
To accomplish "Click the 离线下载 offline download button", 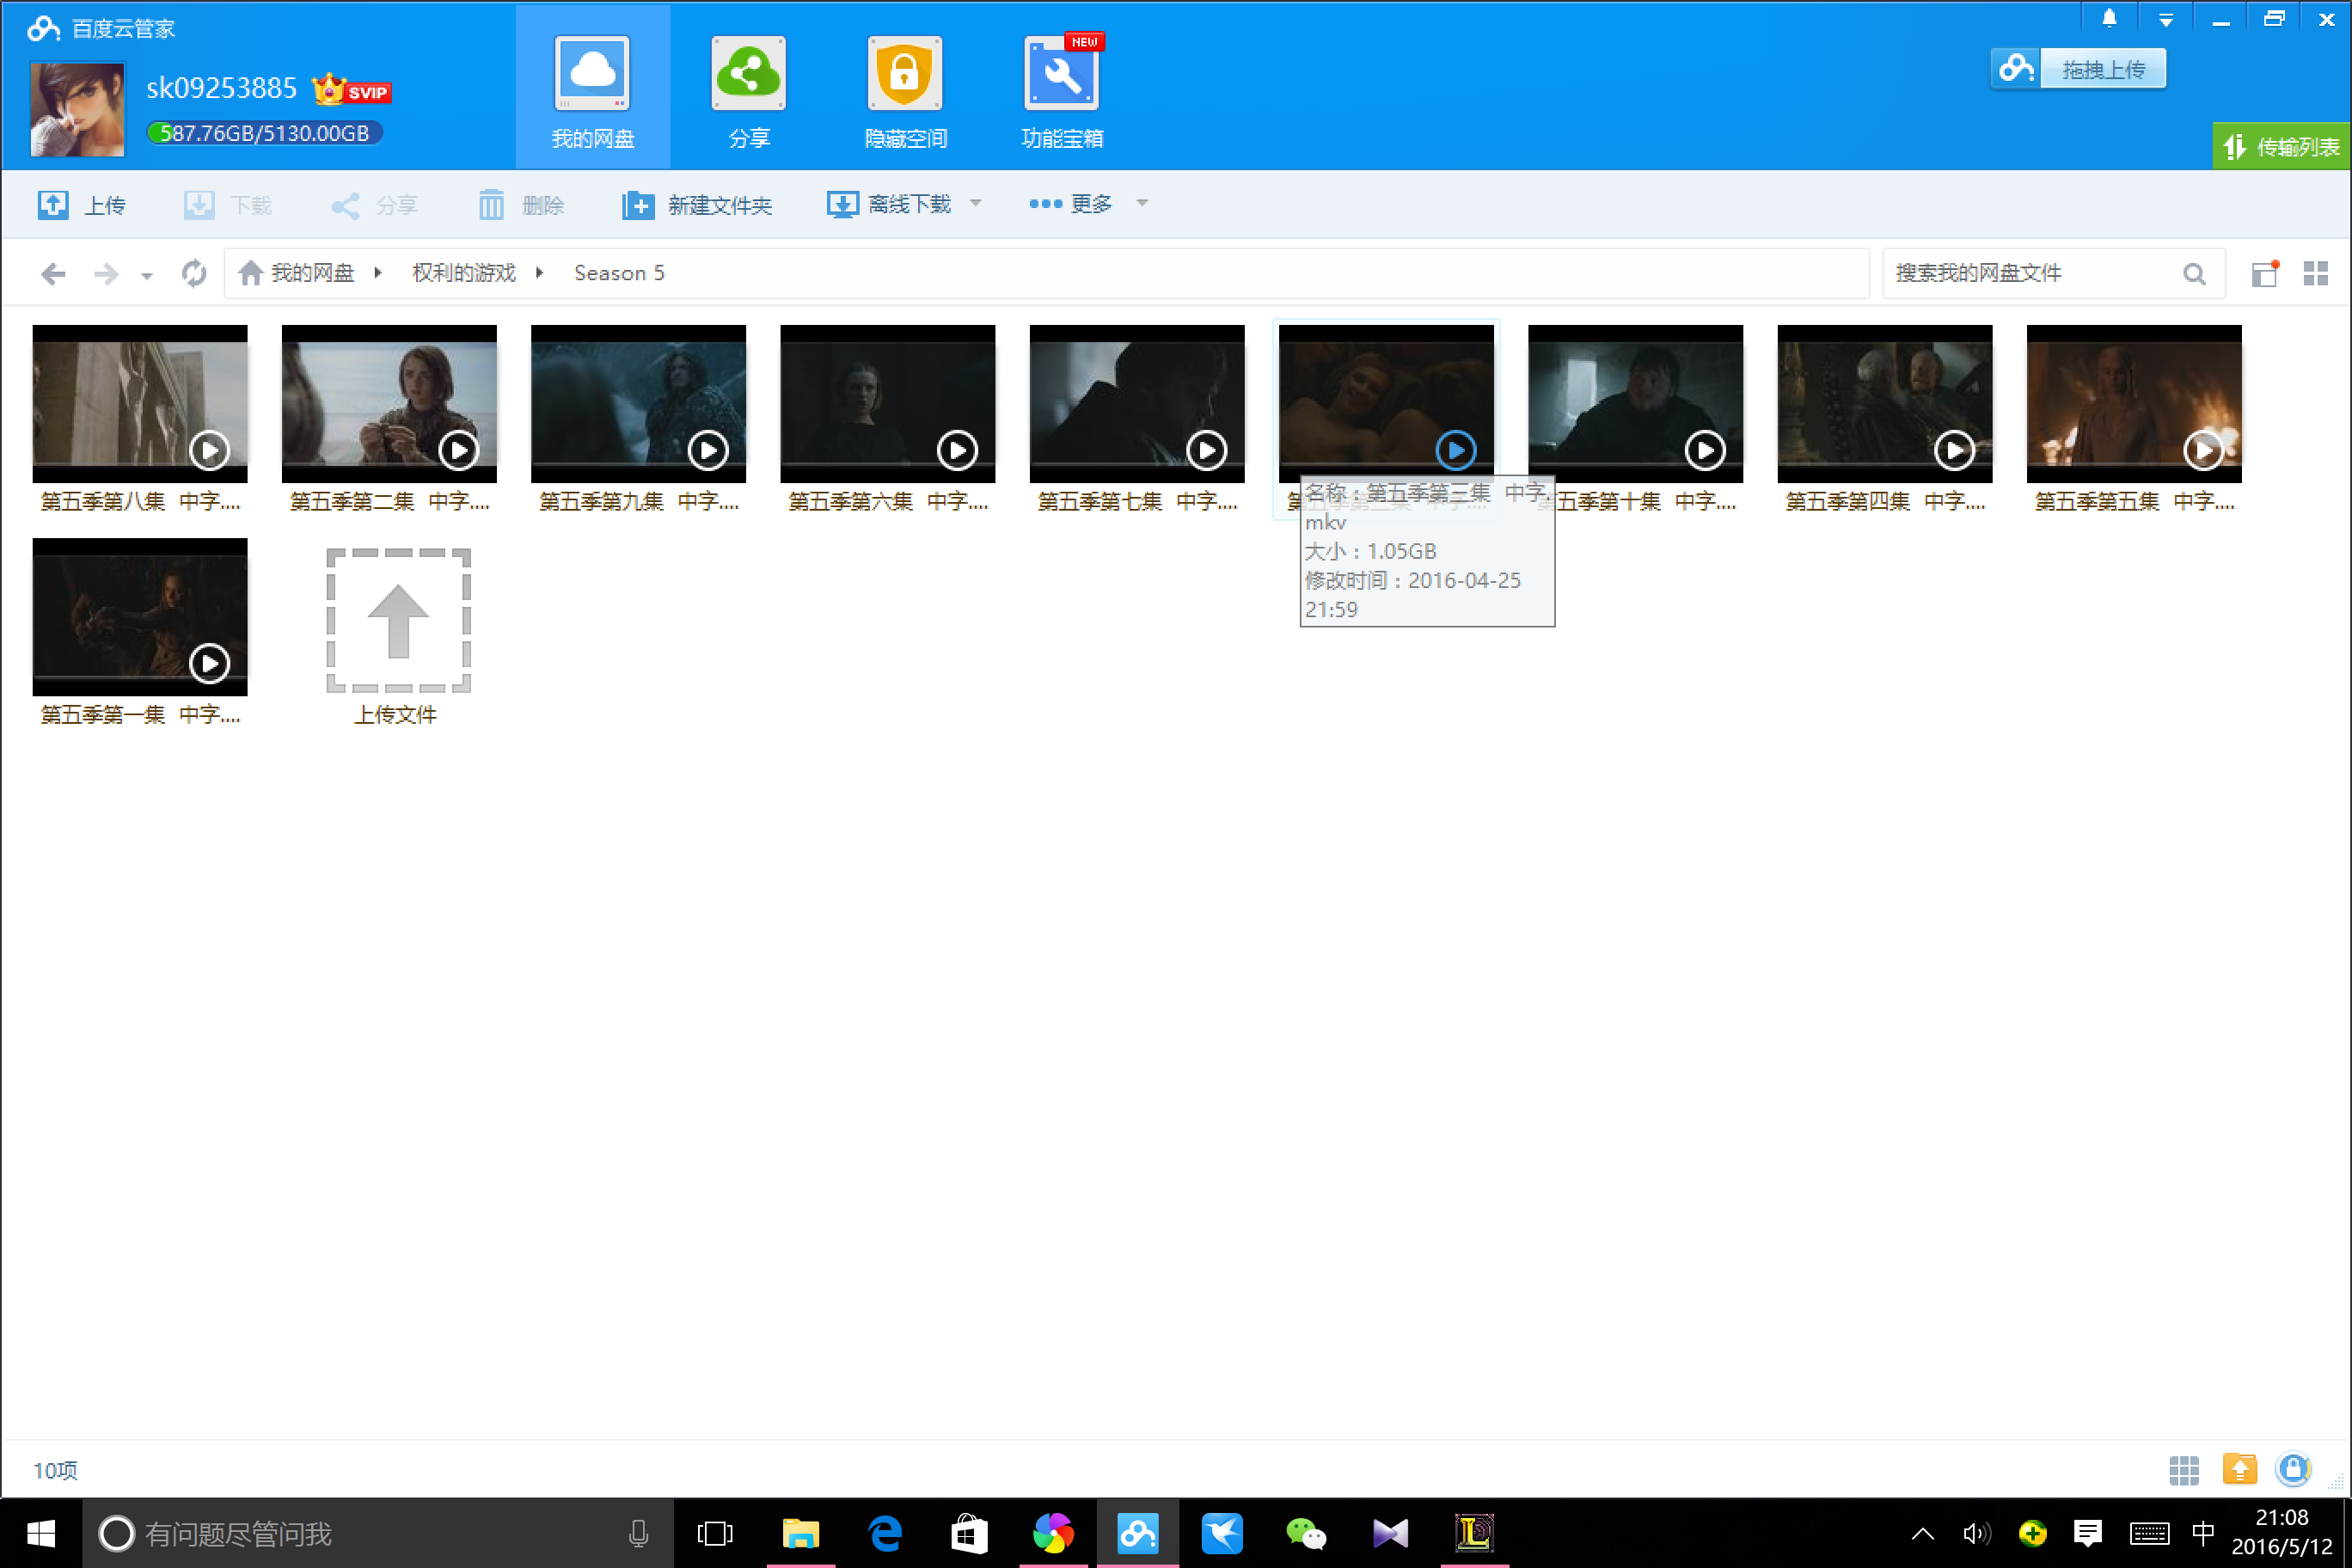I will click(x=888, y=204).
